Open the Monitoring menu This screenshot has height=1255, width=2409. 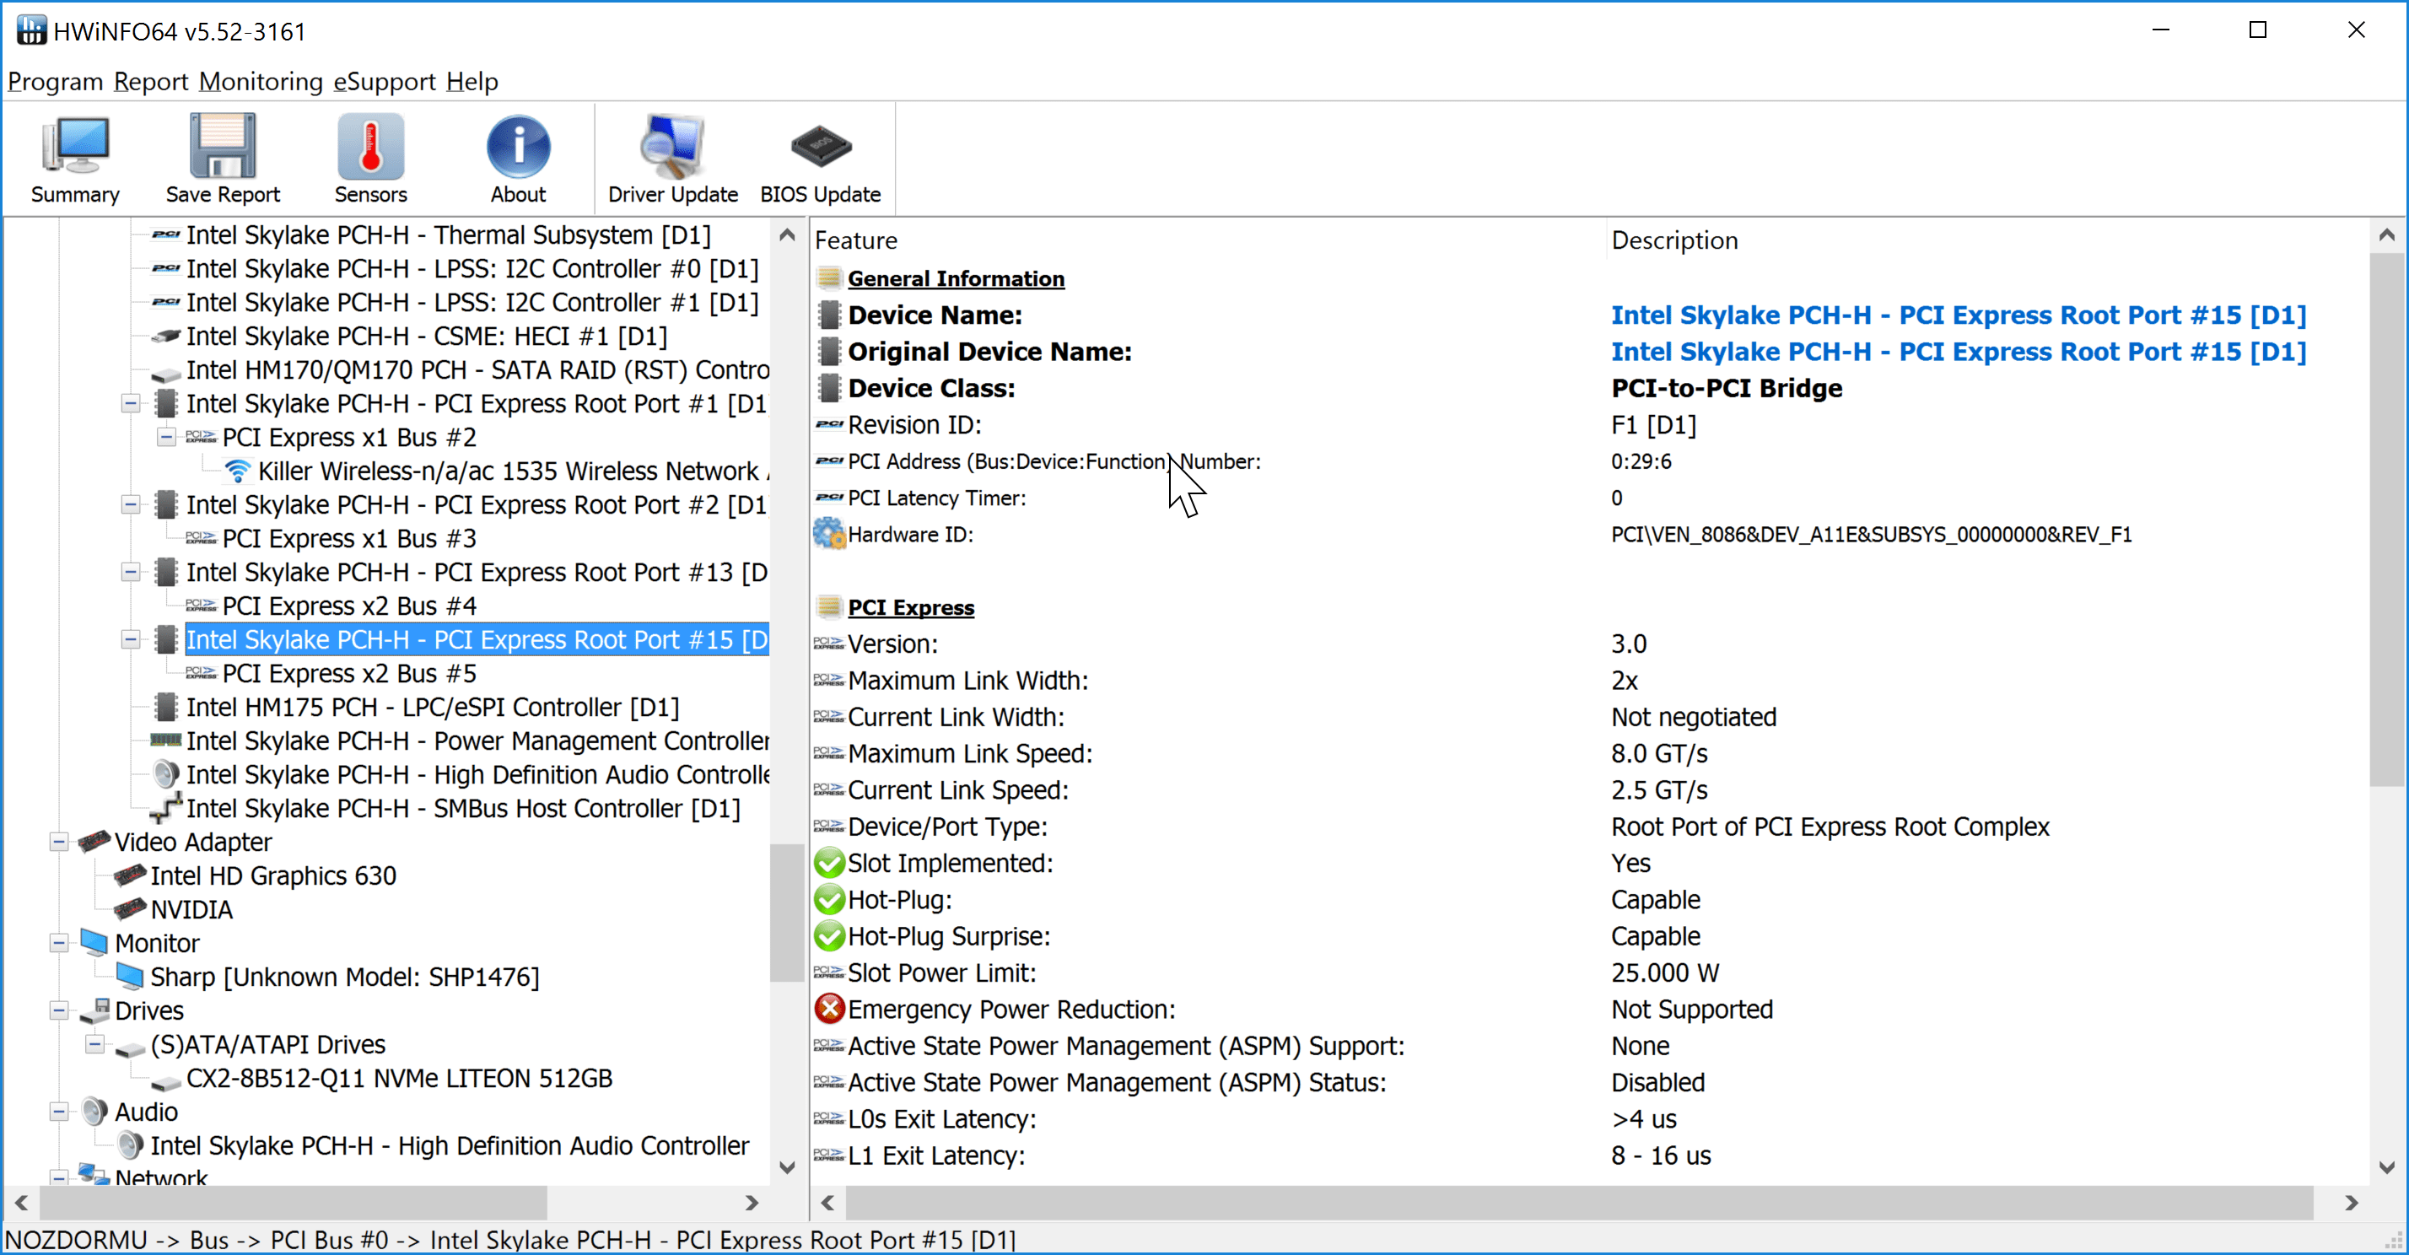point(261,83)
